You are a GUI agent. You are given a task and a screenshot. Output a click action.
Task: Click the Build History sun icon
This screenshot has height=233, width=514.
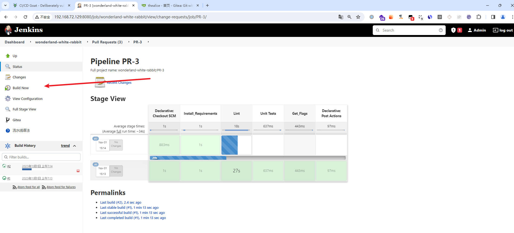coord(8,146)
